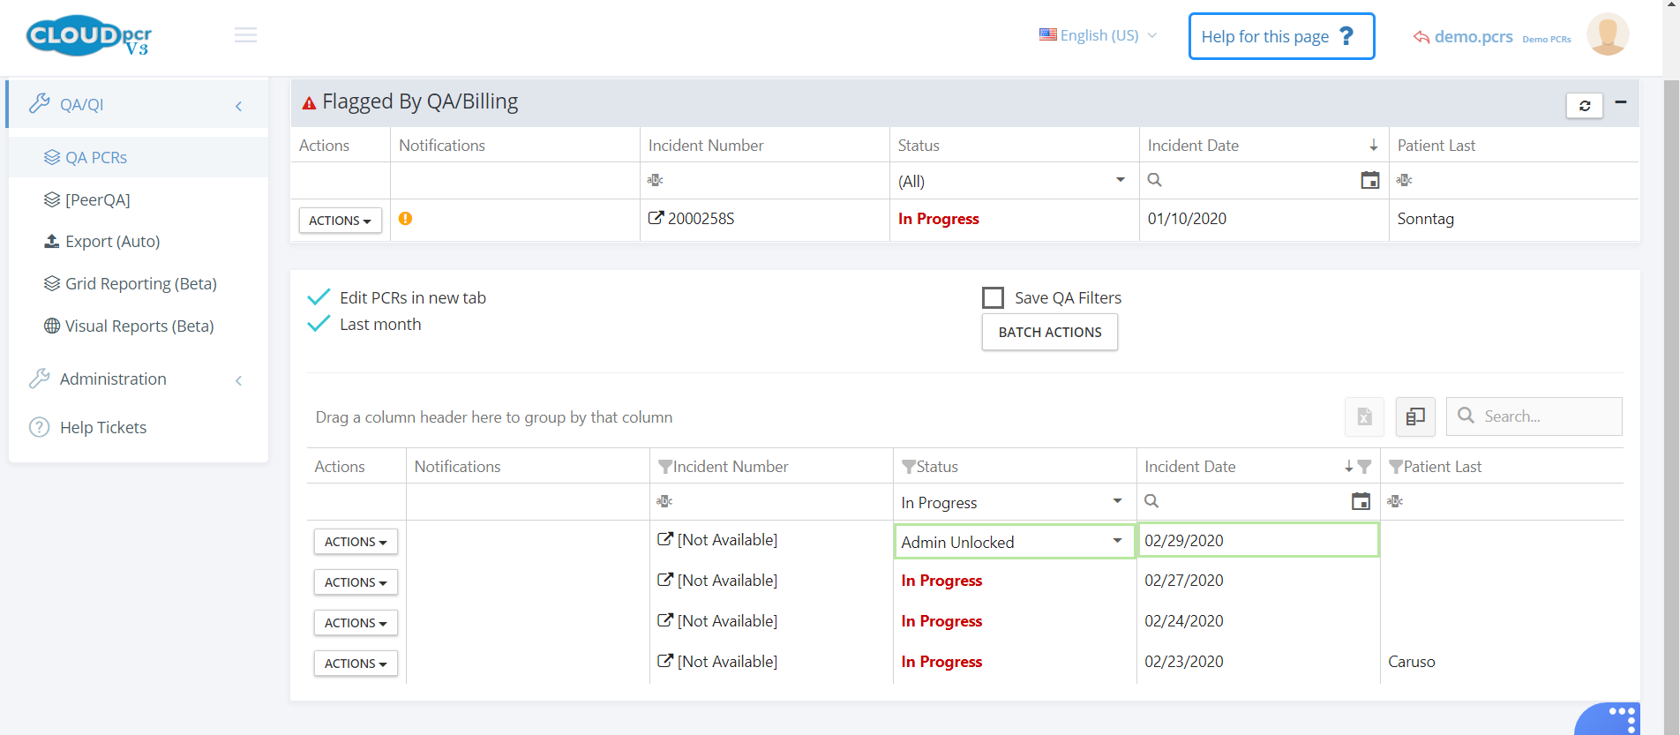This screenshot has height=735, width=1680.
Task: Refresh the Flagged By QA/Billing panel
Action: [x=1584, y=106]
